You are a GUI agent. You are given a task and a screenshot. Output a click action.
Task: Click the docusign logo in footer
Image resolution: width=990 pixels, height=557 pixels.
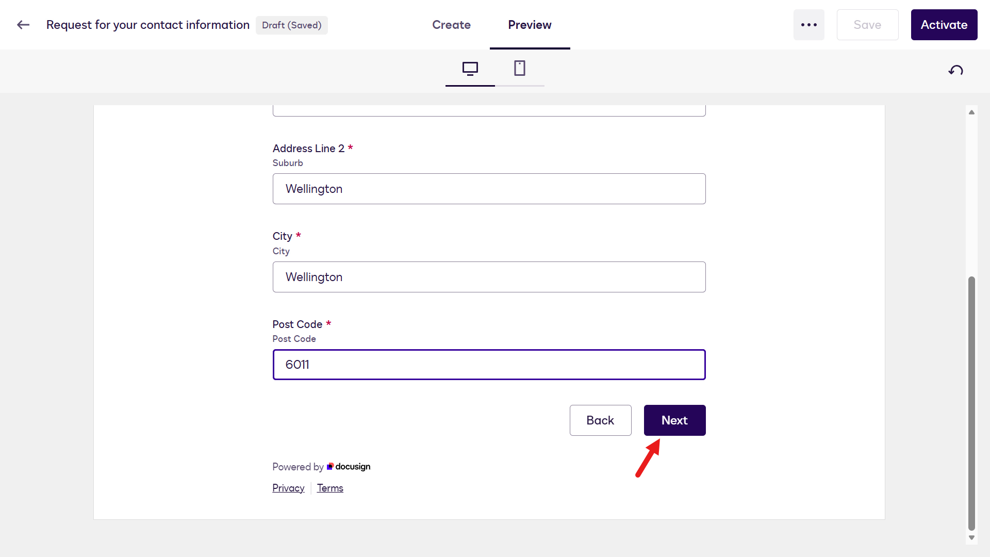click(349, 466)
